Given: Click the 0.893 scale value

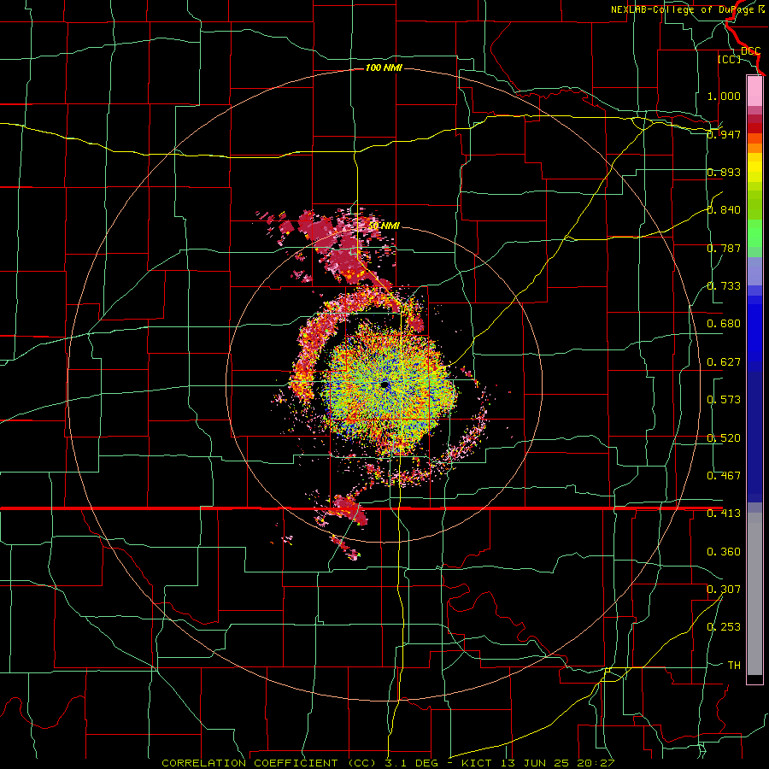Looking at the screenshot, I should tap(724, 172).
